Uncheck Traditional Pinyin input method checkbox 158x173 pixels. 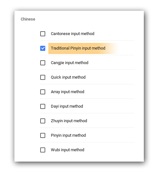click(43, 48)
